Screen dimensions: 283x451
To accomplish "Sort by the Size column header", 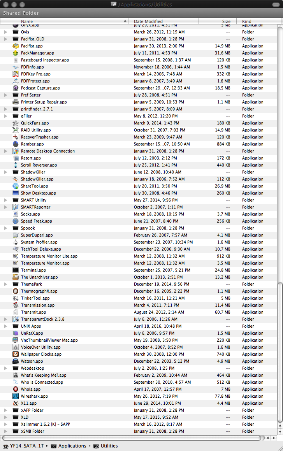I will [218, 21].
